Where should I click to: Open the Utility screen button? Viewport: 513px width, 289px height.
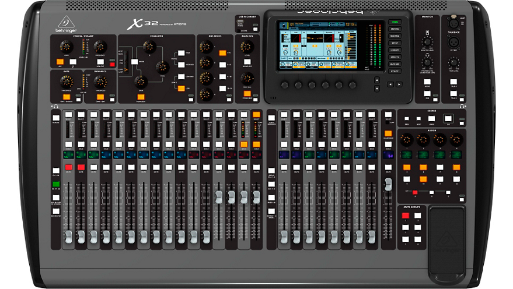coord(395,71)
